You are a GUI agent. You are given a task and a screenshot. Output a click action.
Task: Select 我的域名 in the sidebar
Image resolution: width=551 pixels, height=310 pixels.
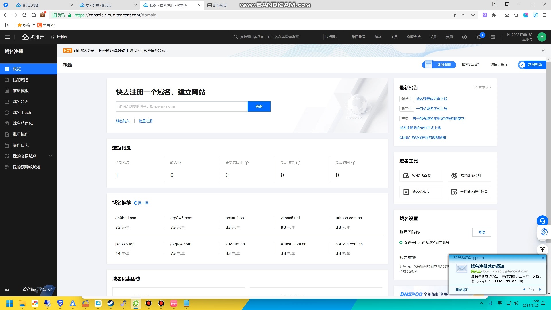[x=29, y=80]
